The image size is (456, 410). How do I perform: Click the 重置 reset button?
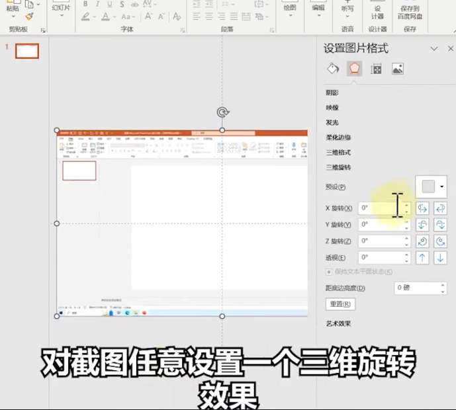point(340,304)
